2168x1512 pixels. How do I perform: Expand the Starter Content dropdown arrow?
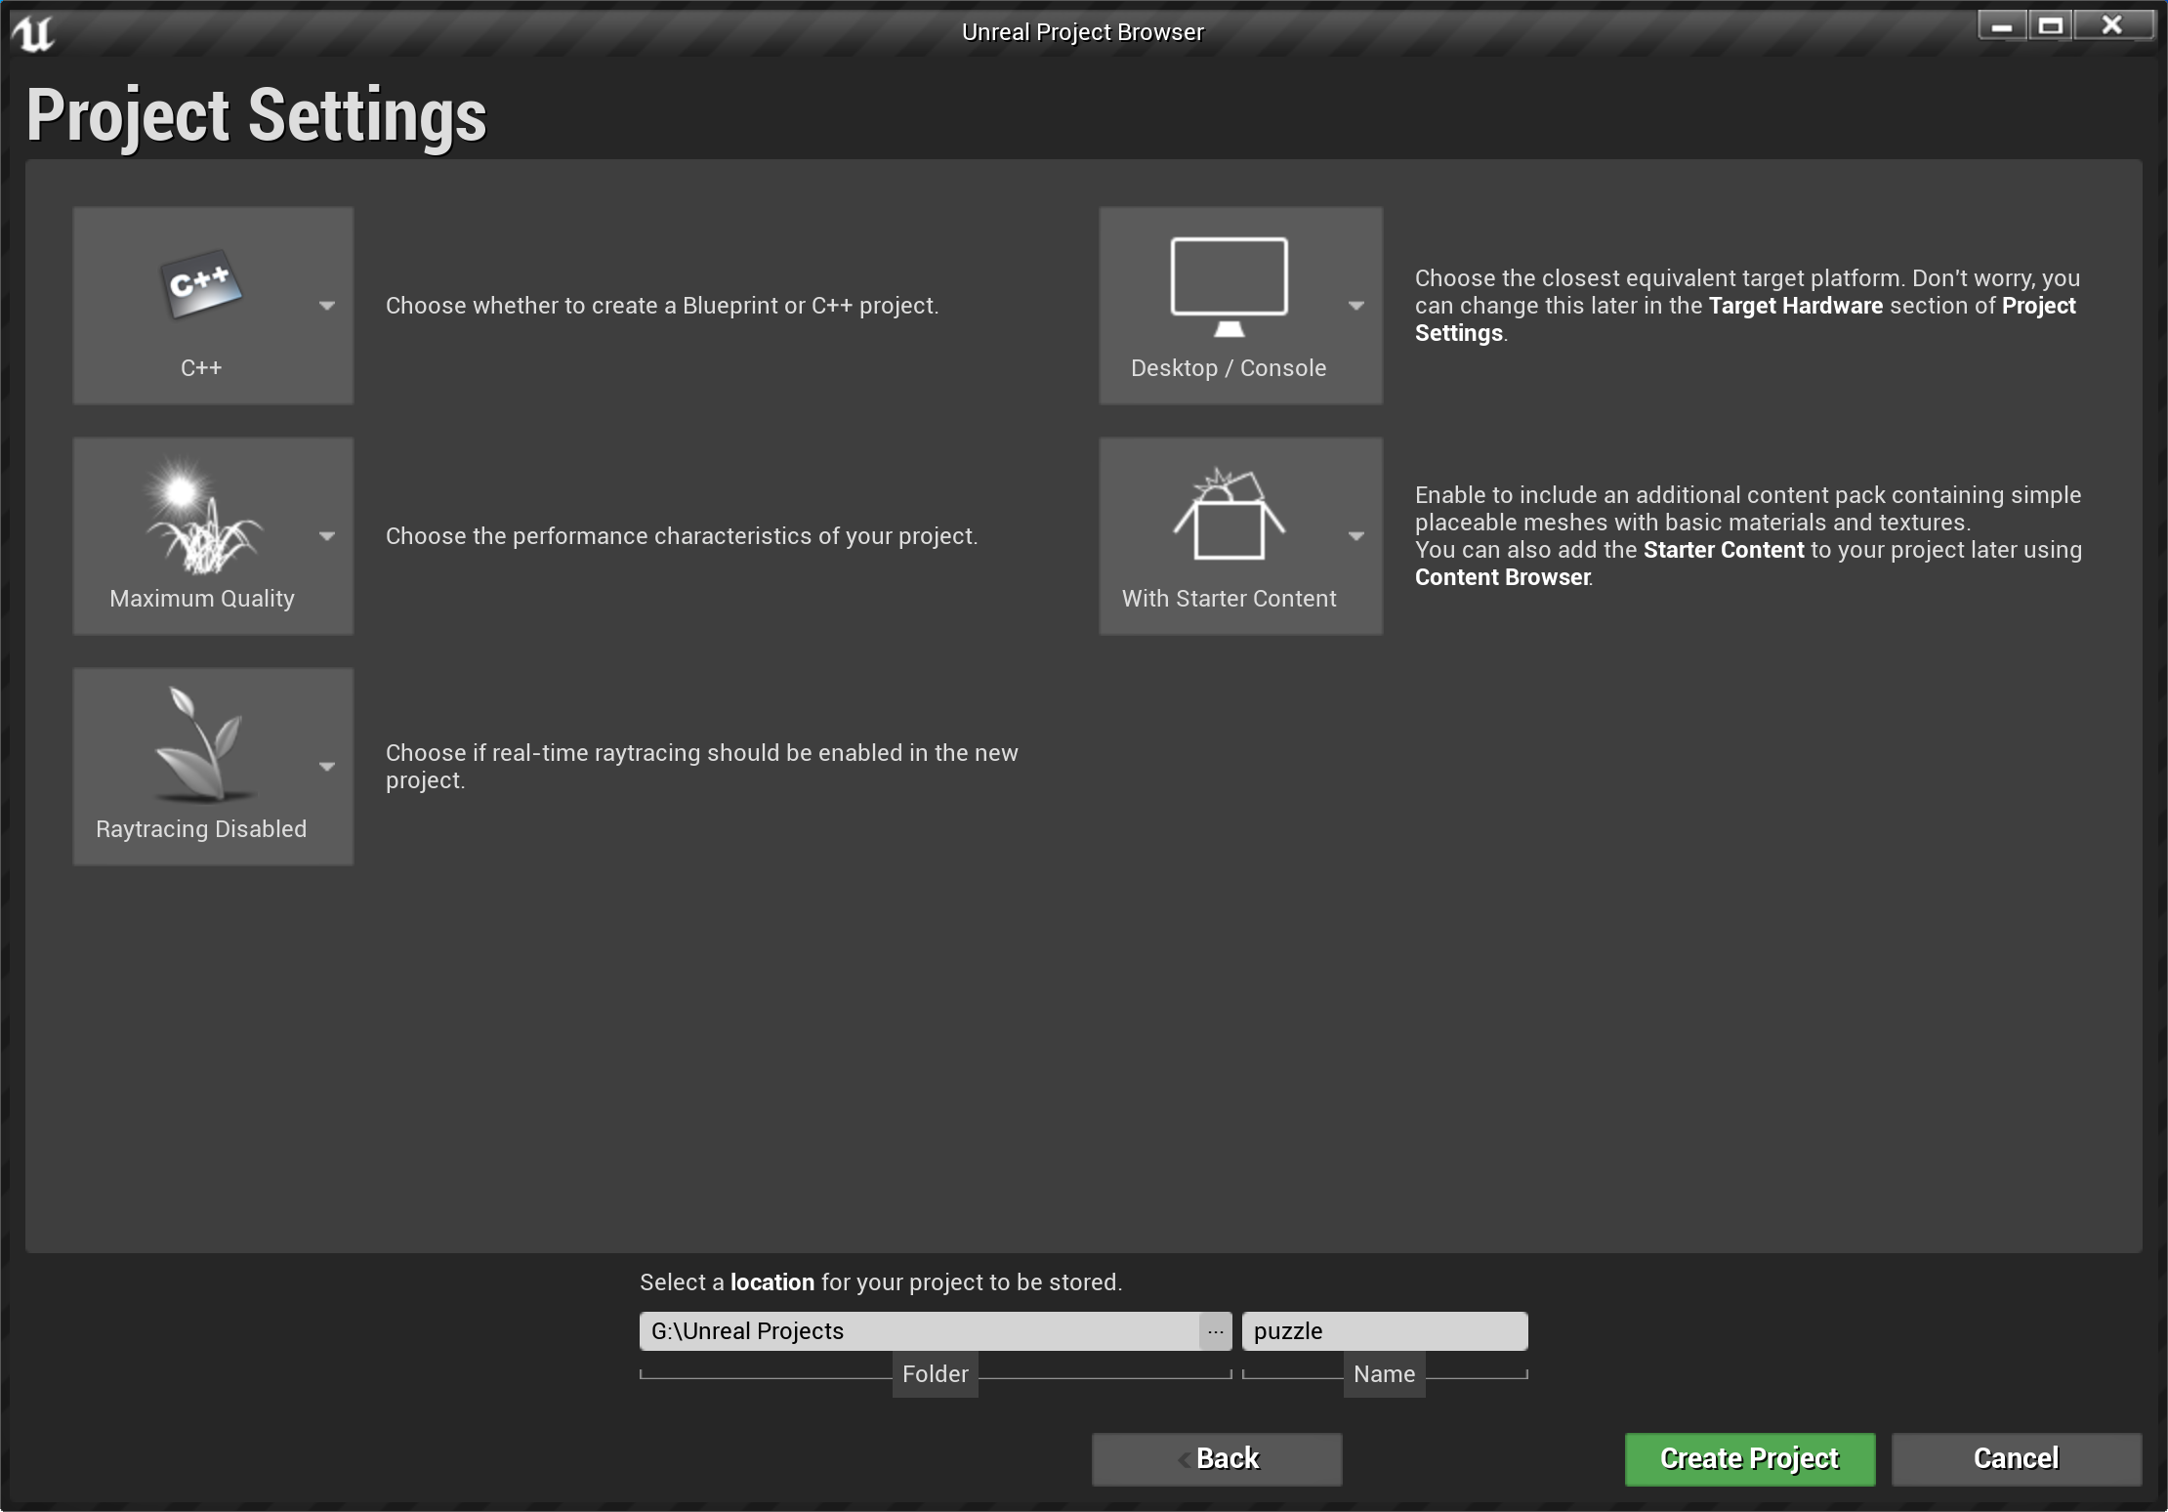[1356, 536]
